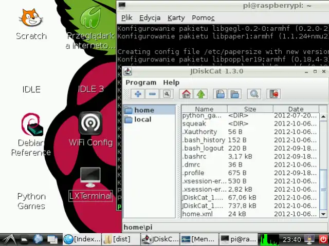
Task: Click file list scrollbar down arrow
Action: coord(323,214)
